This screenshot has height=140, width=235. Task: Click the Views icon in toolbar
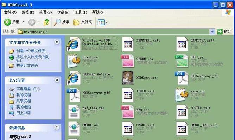click(x=101, y=22)
